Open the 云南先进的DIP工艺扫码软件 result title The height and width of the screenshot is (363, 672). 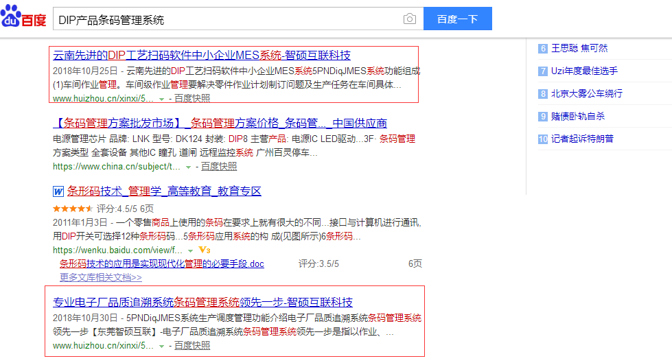202,56
